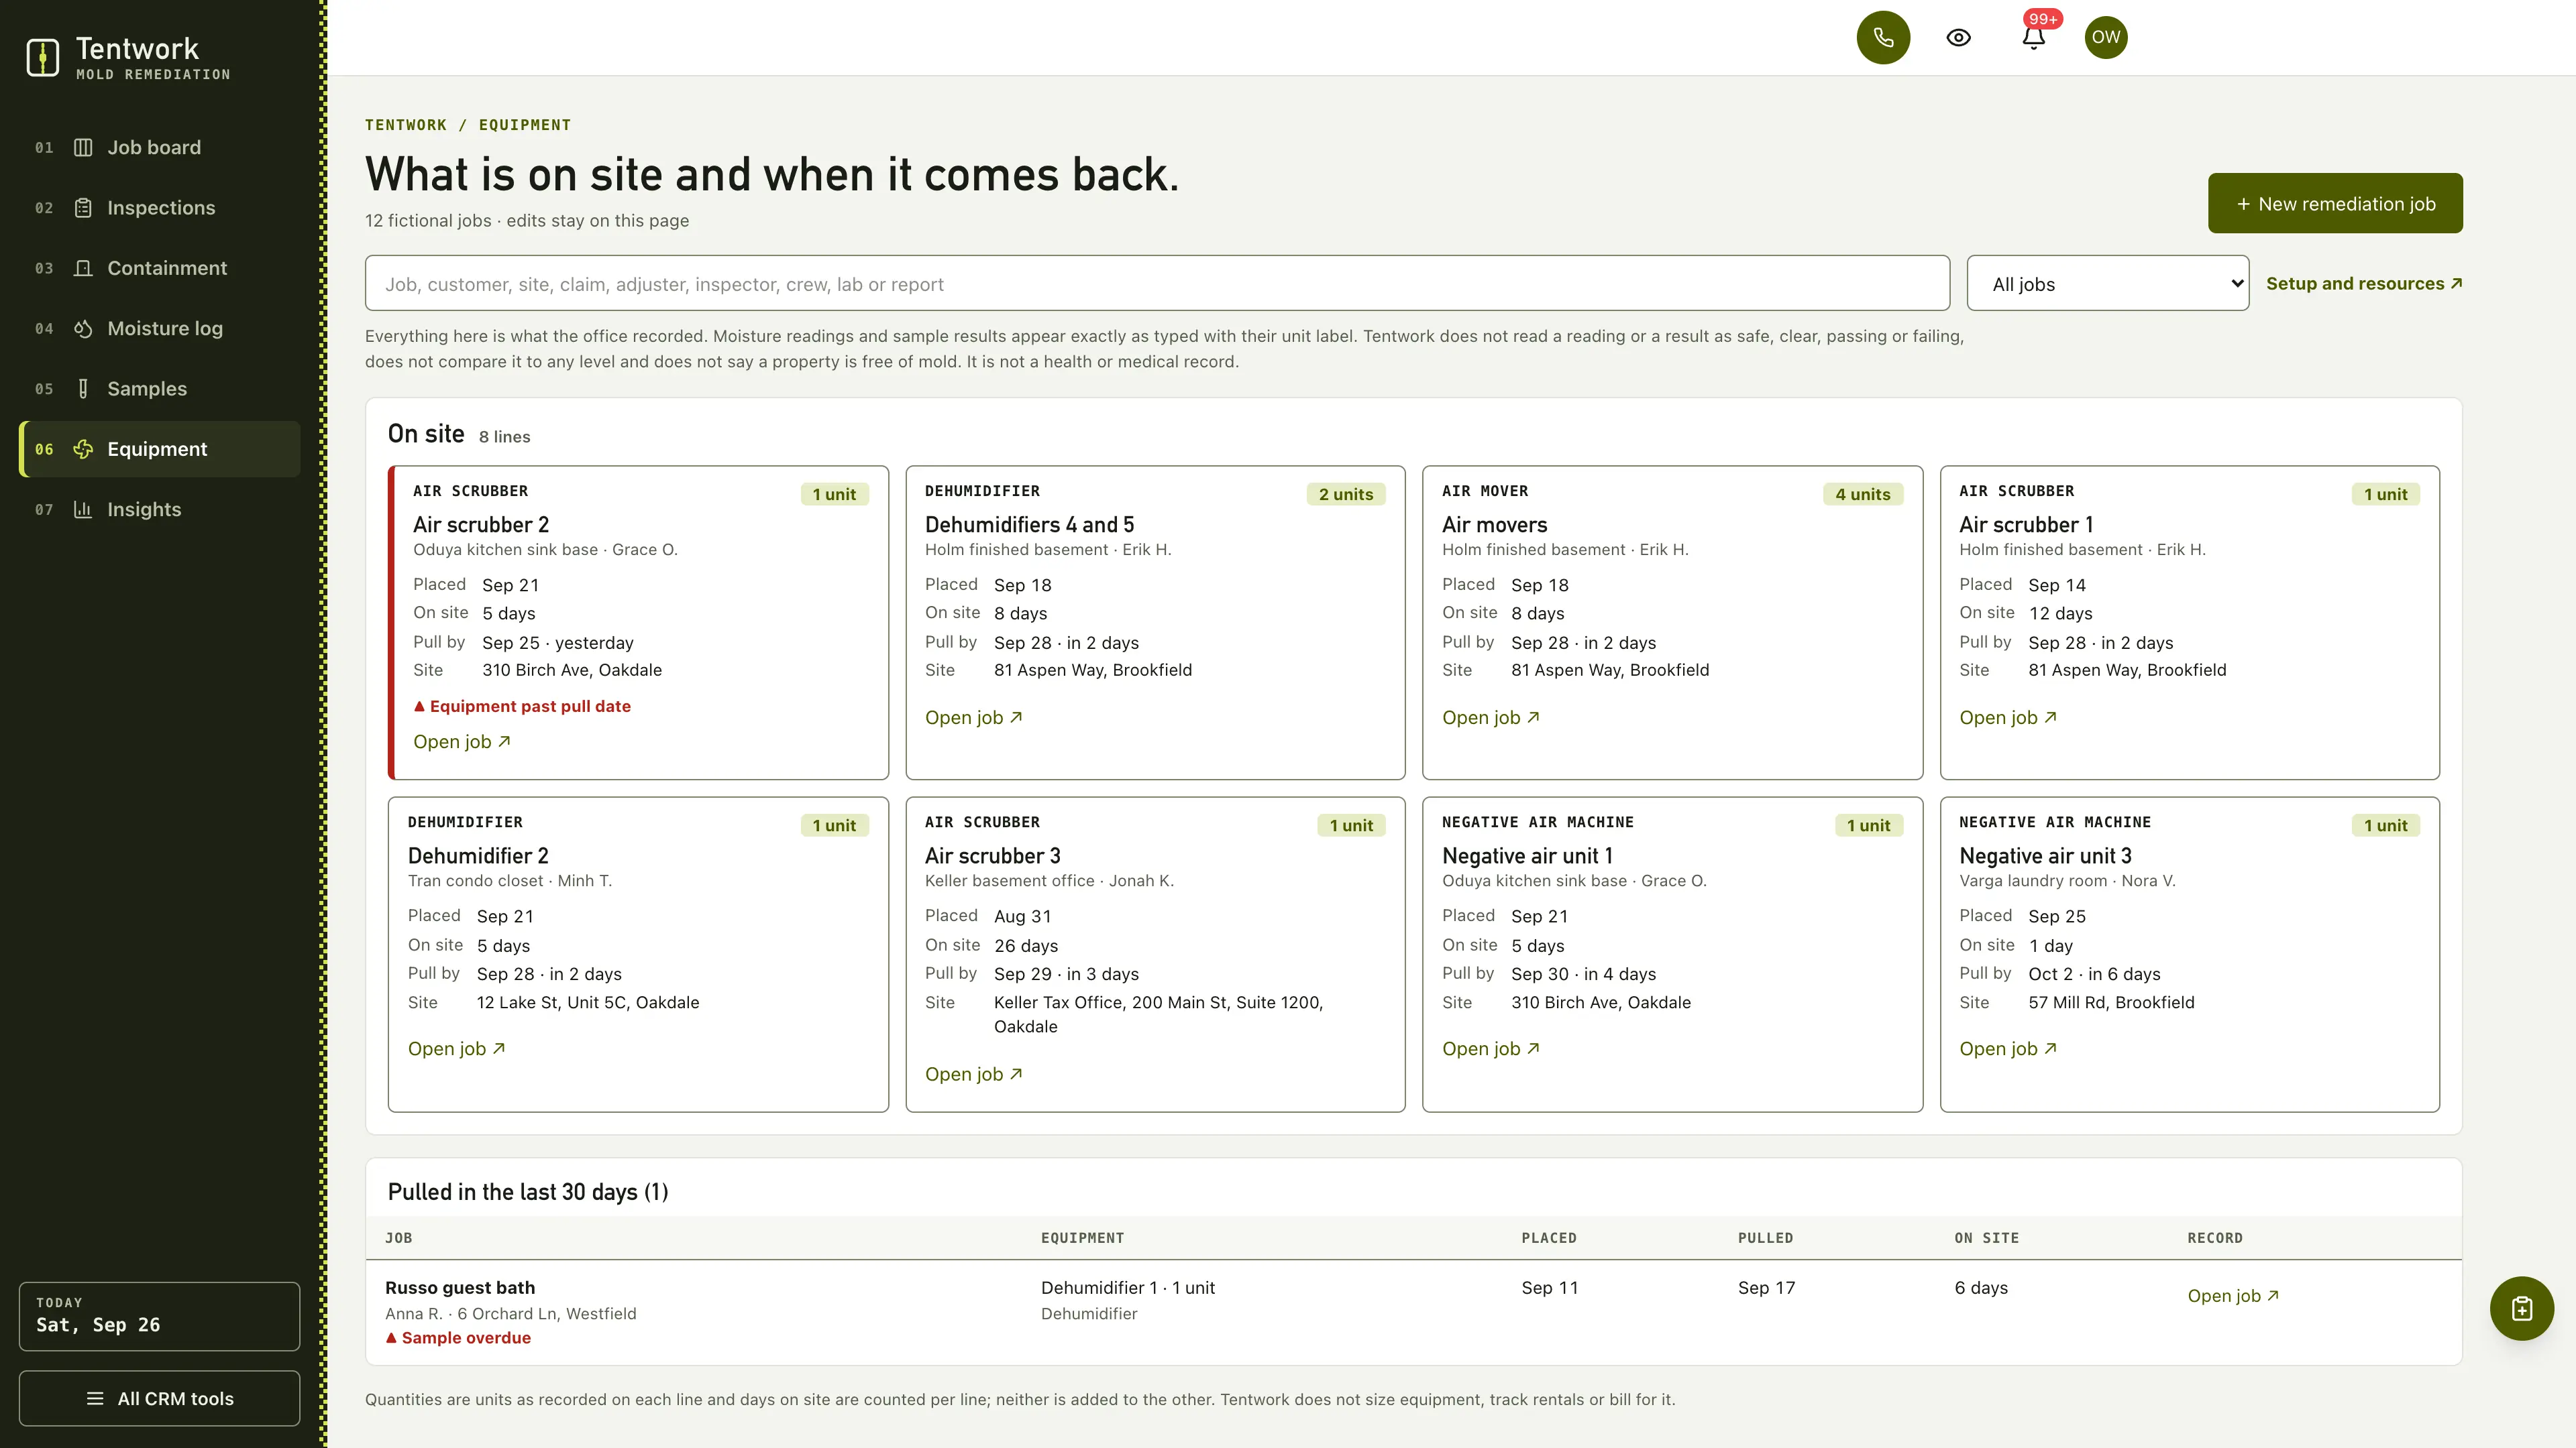Screen dimensions: 2576x1448
Task: Click New remediation job button
Action: [2335, 204]
